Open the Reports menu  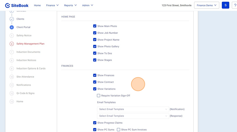(x=70, y=6)
